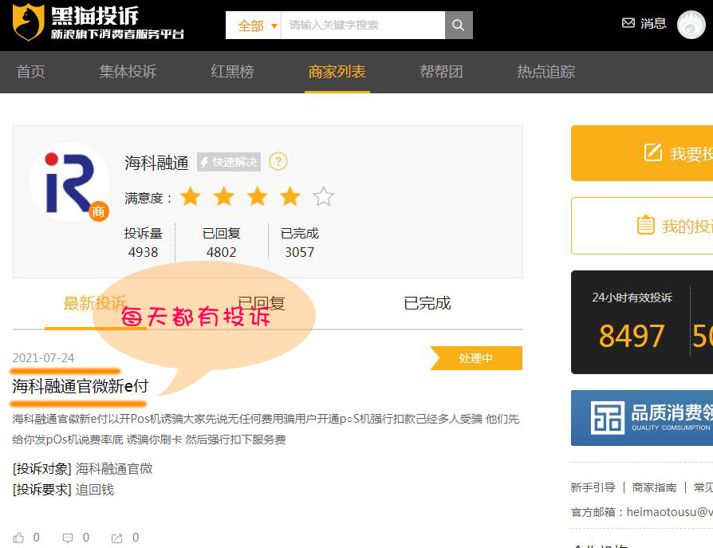Click the 海科融通 company name
The height and width of the screenshot is (548, 713).
pyautogui.click(x=156, y=163)
